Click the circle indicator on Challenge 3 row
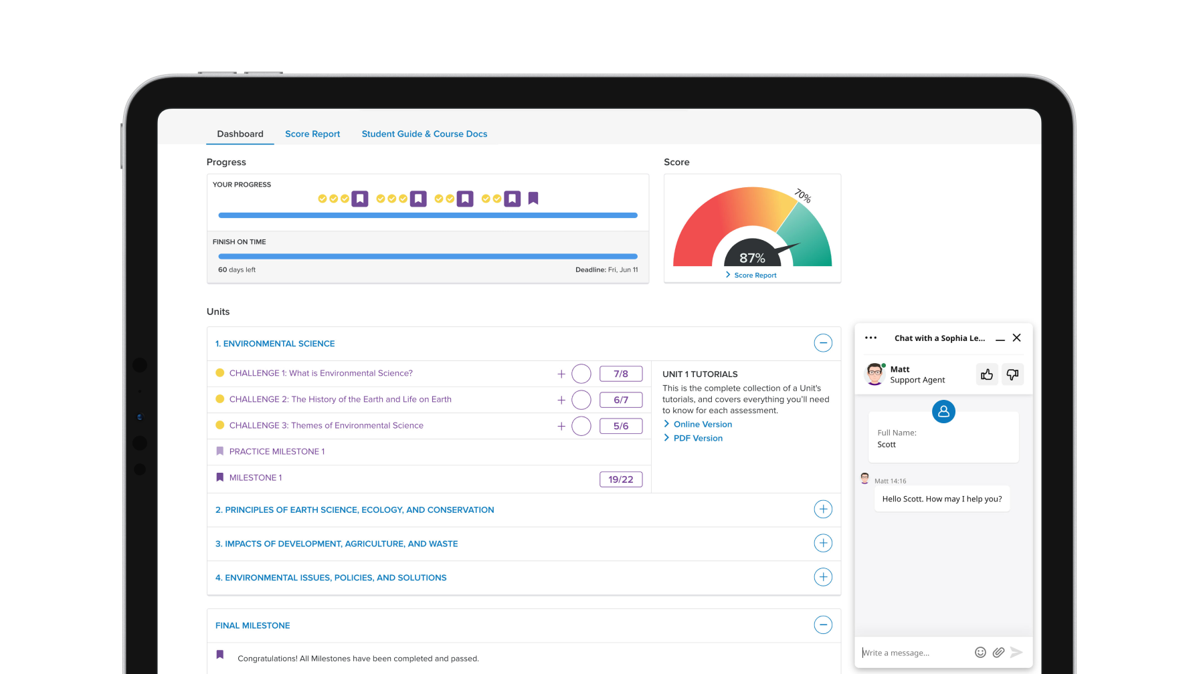 581,426
